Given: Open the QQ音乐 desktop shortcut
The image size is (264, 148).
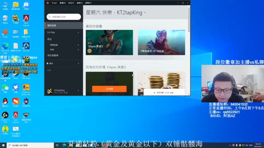Looking at the screenshot, I should point(5,130).
